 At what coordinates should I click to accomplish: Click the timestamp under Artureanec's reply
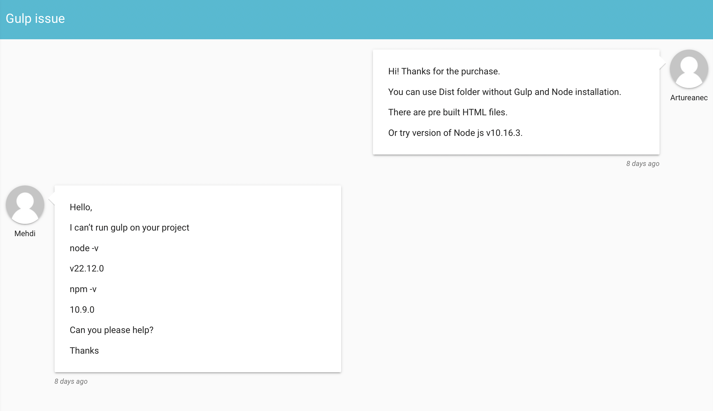(x=643, y=164)
